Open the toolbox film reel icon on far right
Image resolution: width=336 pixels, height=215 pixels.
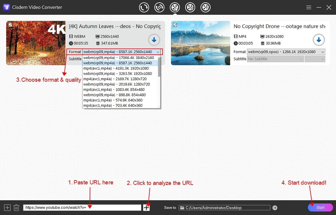coord(206,7)
